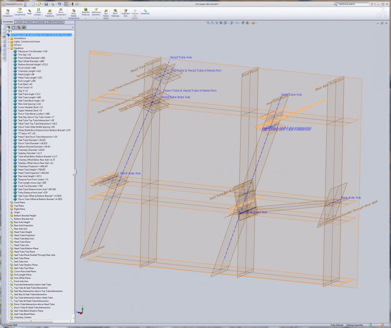Select the Head Tube Axis tree item
The width and height of the screenshot is (391, 328).
[x=21, y=245]
